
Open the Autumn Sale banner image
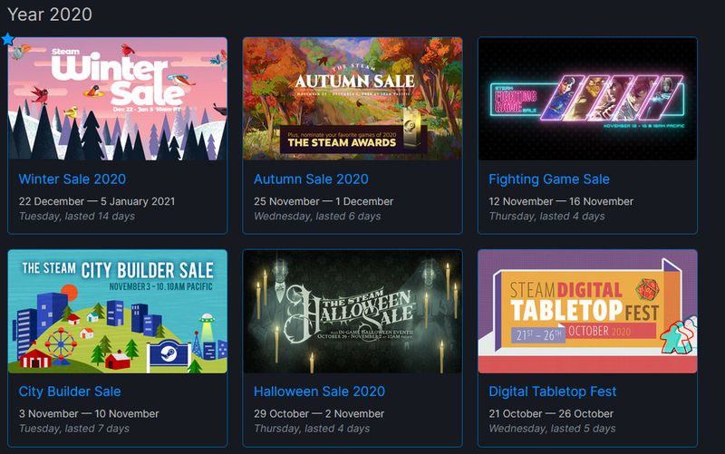[353, 99]
